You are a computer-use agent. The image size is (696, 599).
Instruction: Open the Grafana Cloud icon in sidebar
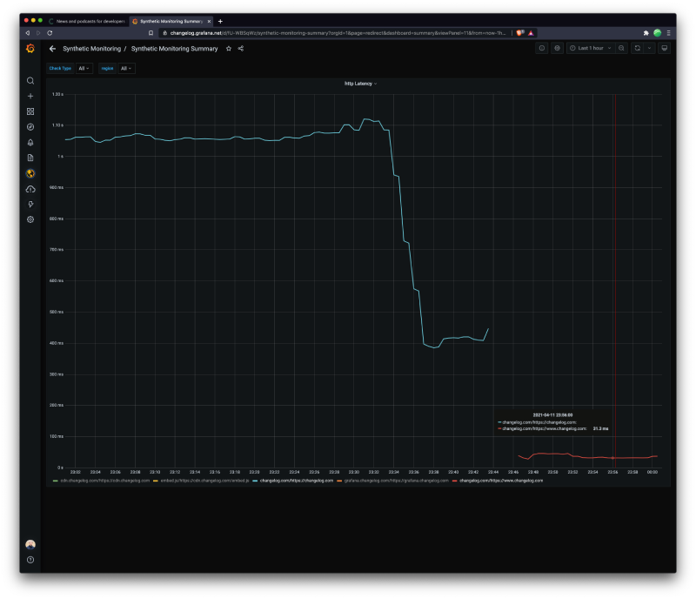pos(30,189)
